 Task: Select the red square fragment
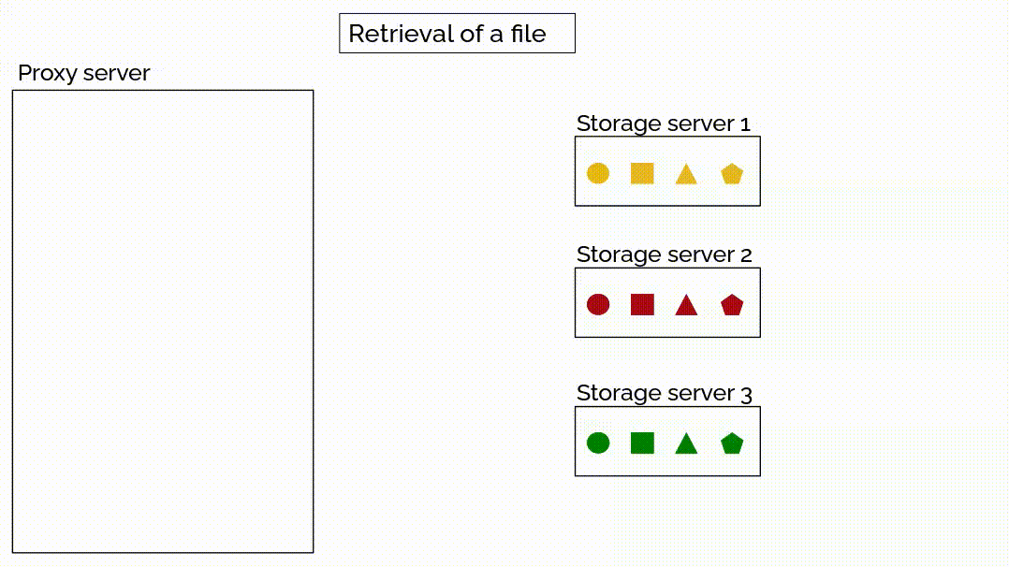pos(642,304)
